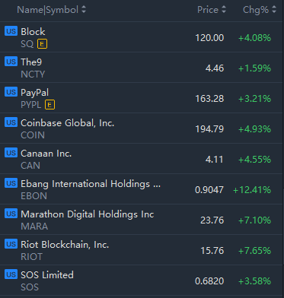Screen dimensions: 284x298
Task: Click the US market badge beside The9
Action: 11,62
